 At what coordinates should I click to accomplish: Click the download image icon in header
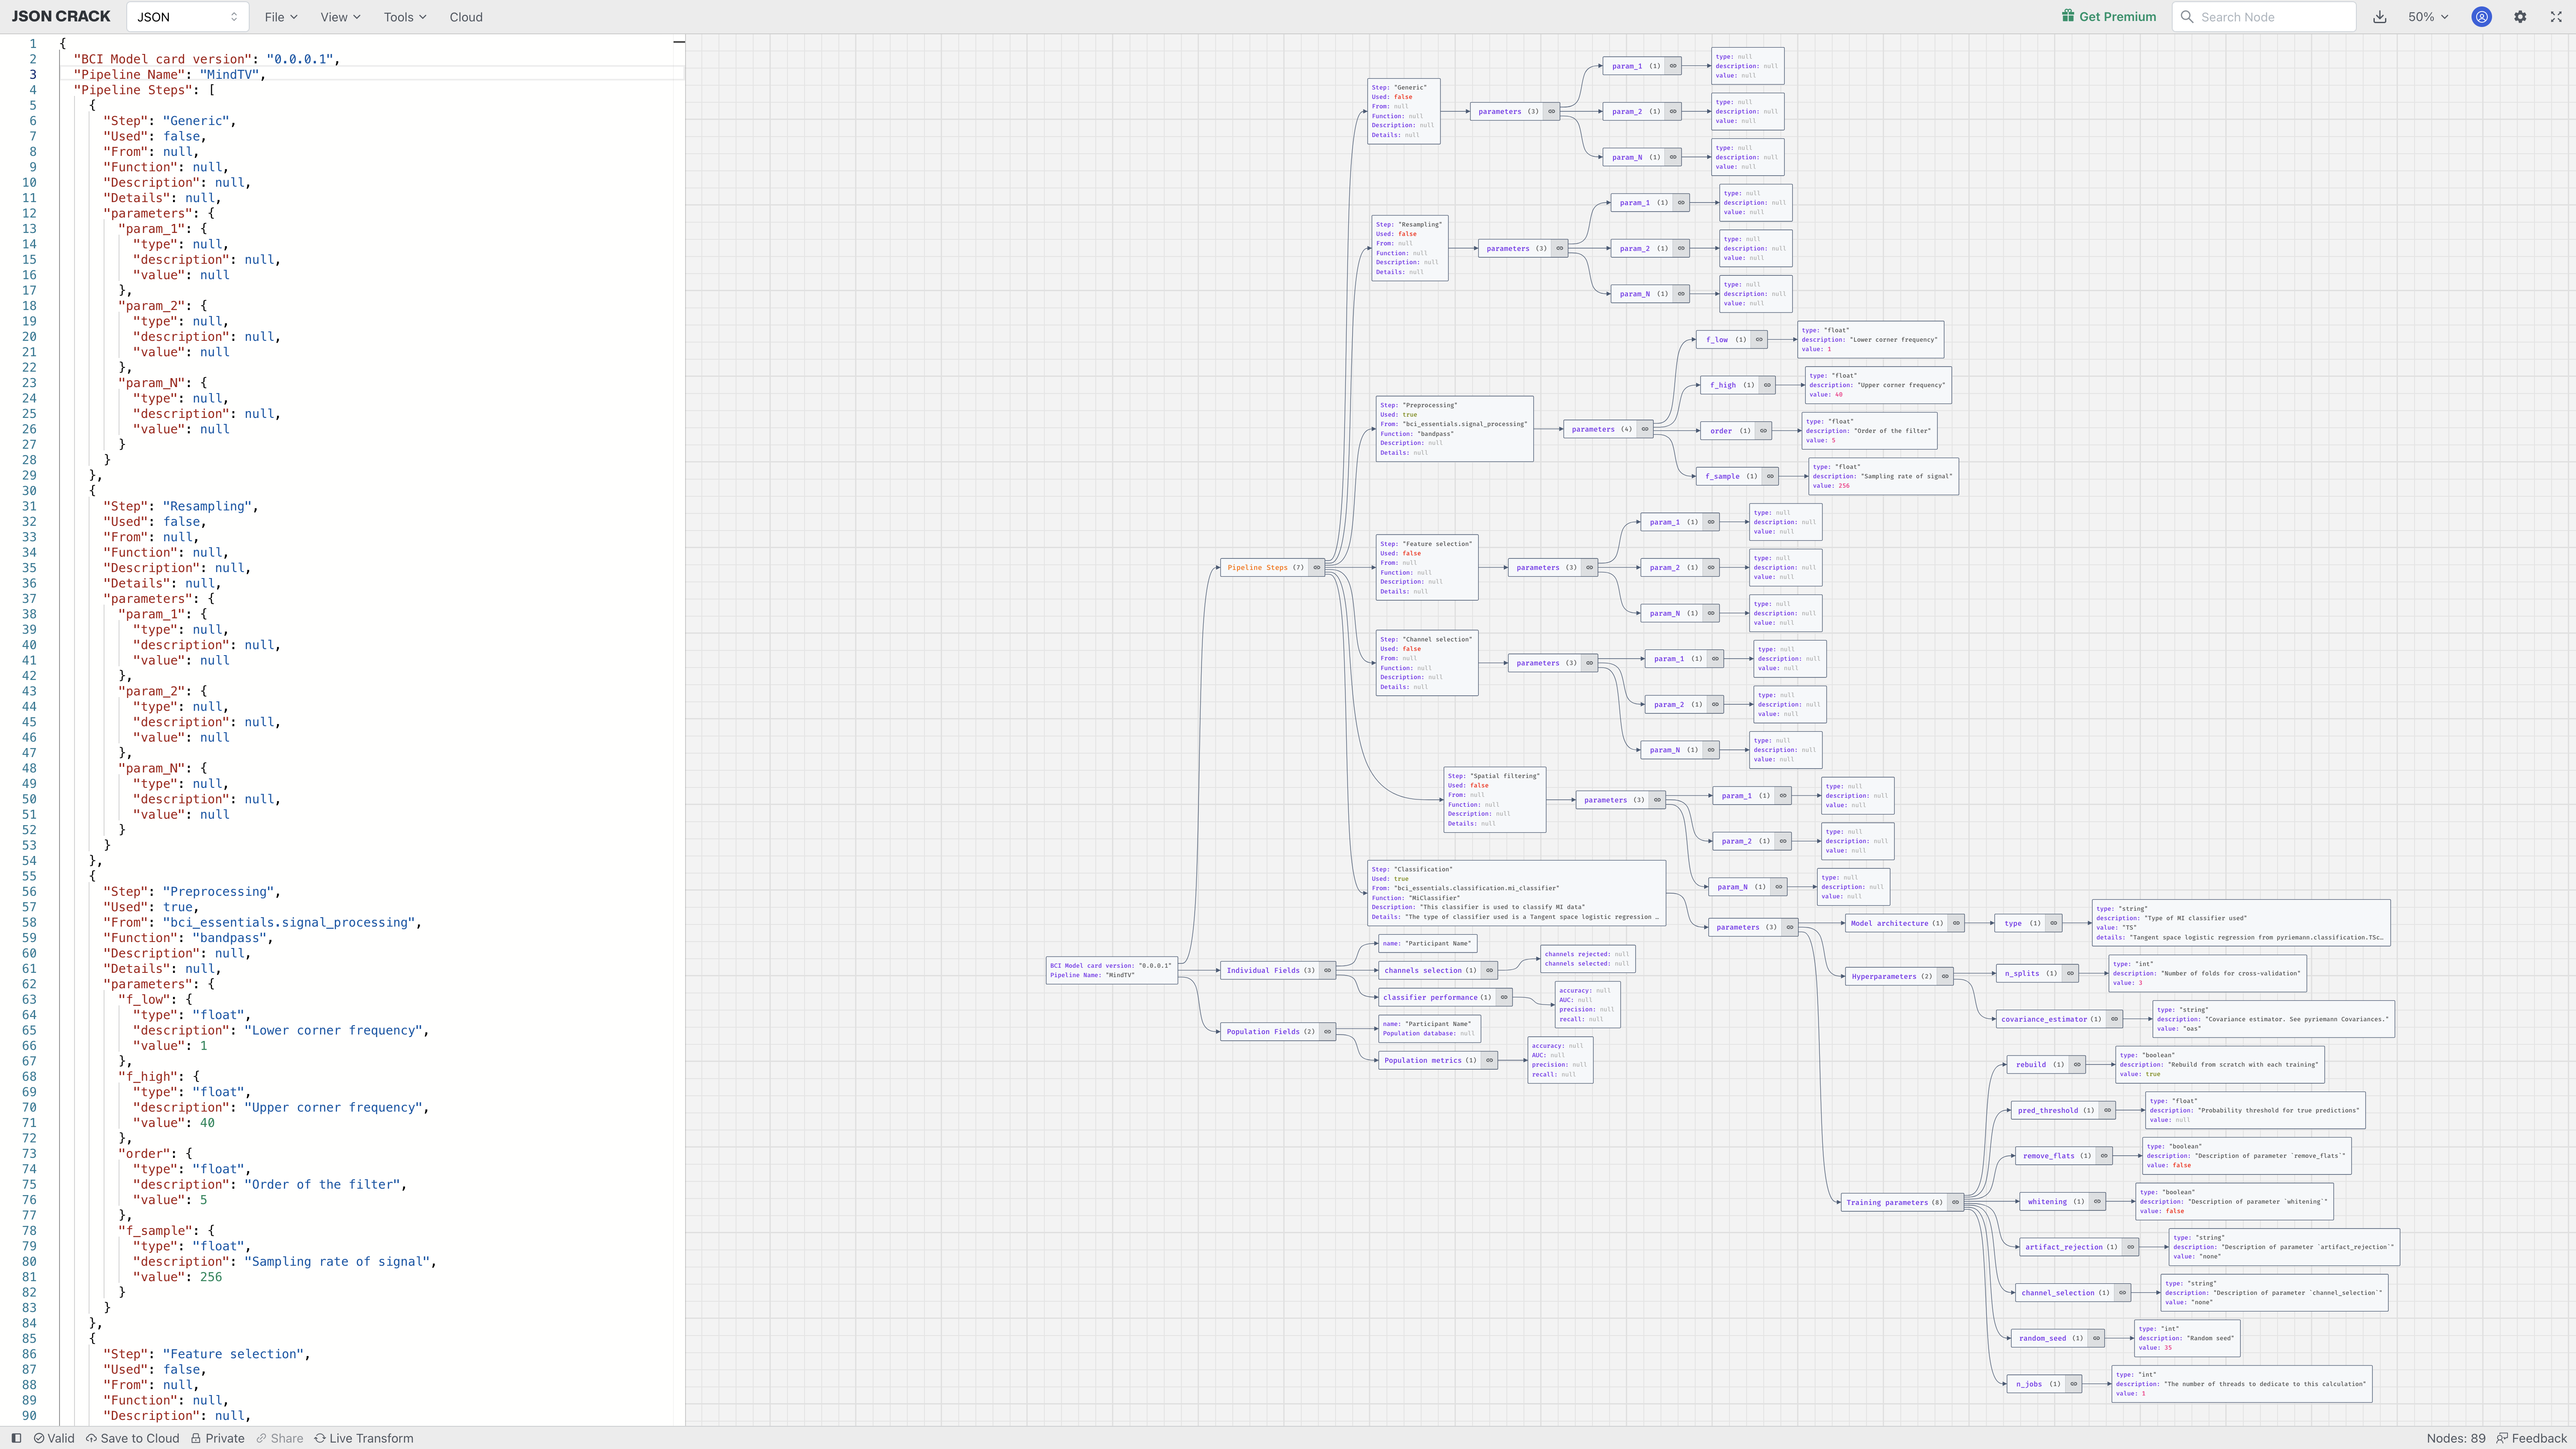click(x=2380, y=17)
